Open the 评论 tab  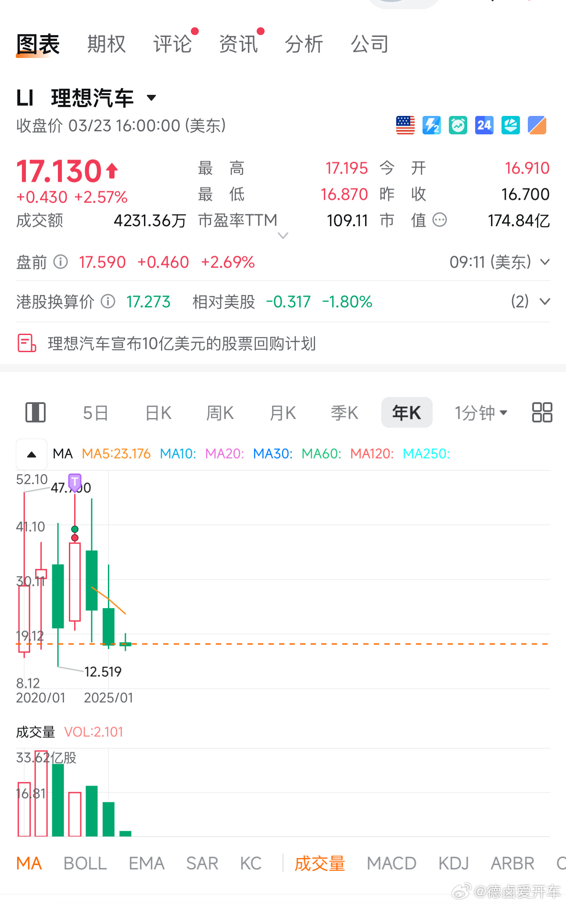172,44
